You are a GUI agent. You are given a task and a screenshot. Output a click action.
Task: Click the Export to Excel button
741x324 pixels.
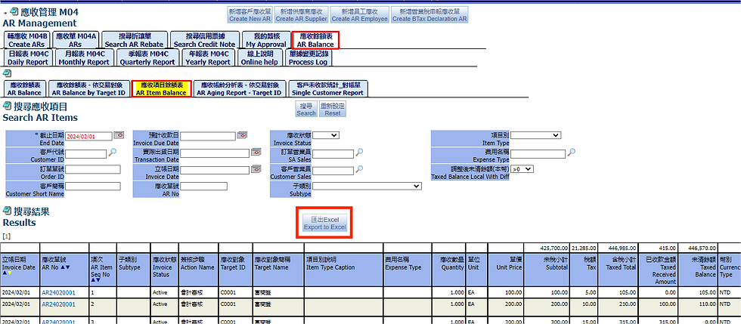(x=324, y=223)
